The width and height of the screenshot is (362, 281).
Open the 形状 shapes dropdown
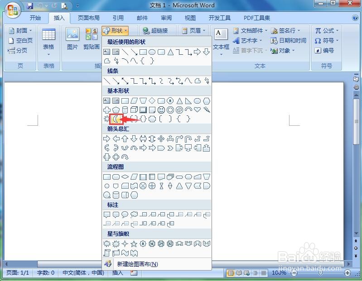point(115,30)
